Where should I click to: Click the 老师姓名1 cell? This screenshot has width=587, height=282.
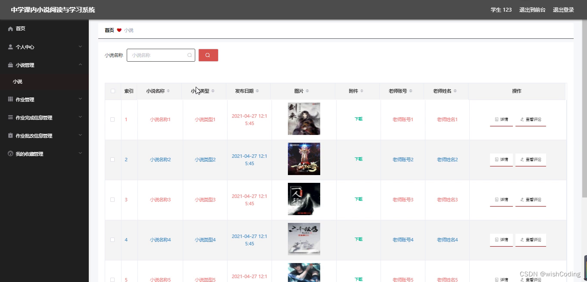tap(447, 119)
